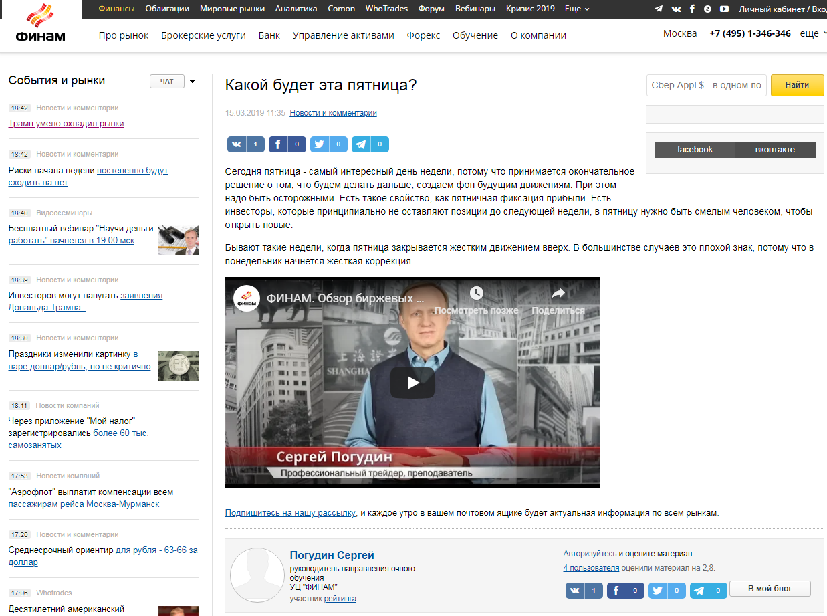Viewport: 827px width, 616px height.
Task: Open the Telegram icon in the top bar
Action: pos(659,9)
